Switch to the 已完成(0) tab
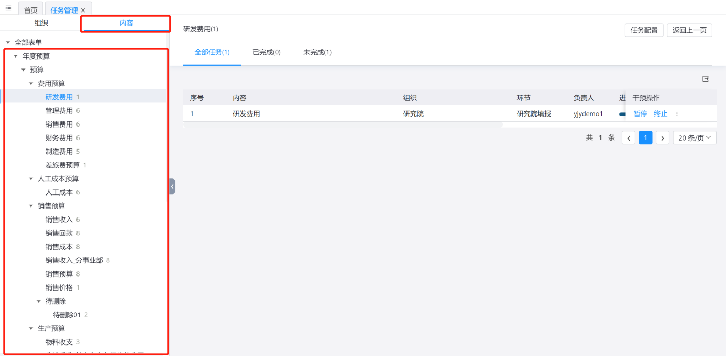Image resolution: width=726 pixels, height=356 pixels. (x=266, y=52)
